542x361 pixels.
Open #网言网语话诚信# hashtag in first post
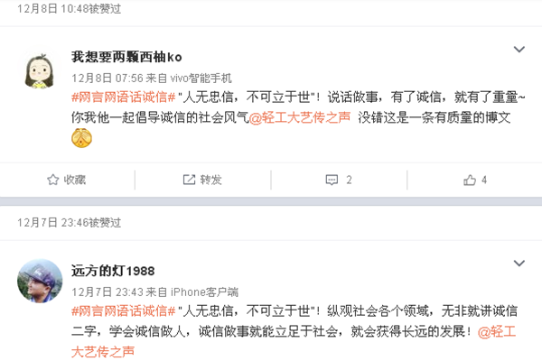click(x=124, y=97)
